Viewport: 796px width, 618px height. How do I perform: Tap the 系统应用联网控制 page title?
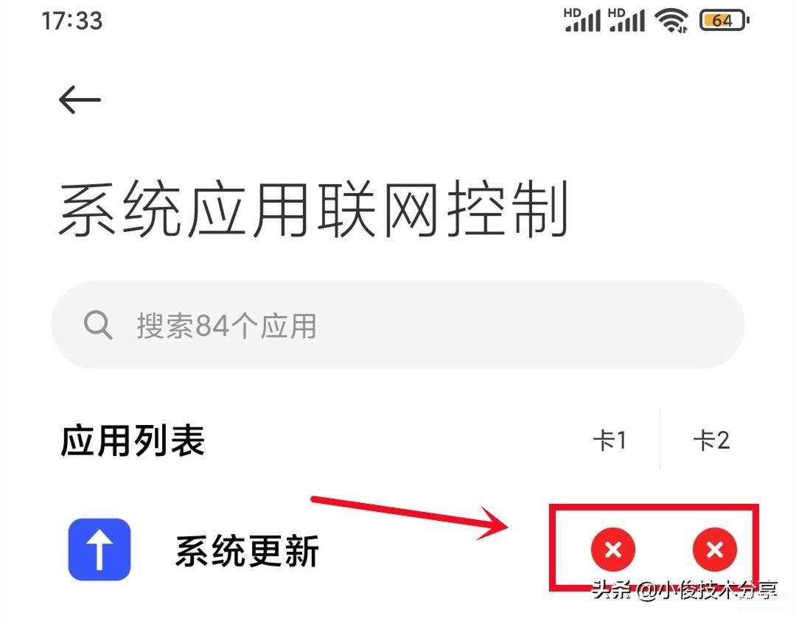pyautogui.click(x=314, y=208)
